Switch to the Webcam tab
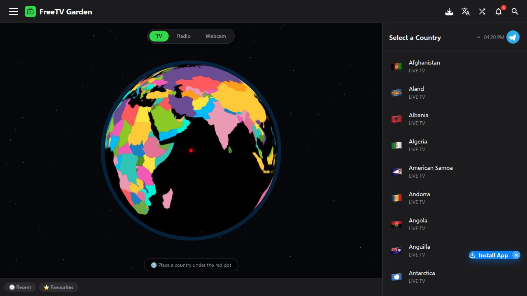The width and height of the screenshot is (527, 296). [x=216, y=36]
